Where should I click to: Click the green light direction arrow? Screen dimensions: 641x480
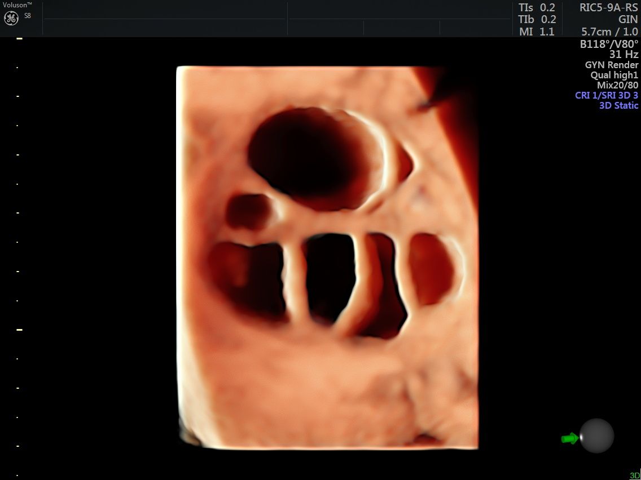pyautogui.click(x=570, y=438)
